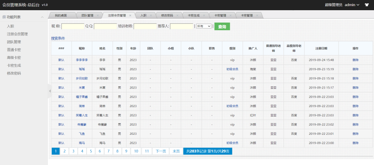The image size is (374, 165).
Task: Expand the admin user menu
Action: pyautogui.click(x=352, y=5)
